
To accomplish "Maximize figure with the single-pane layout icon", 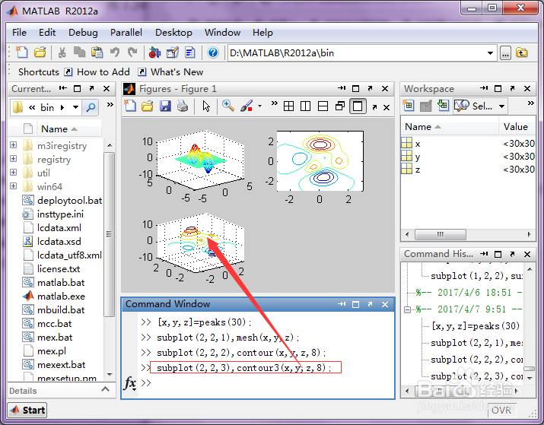I will click(358, 106).
